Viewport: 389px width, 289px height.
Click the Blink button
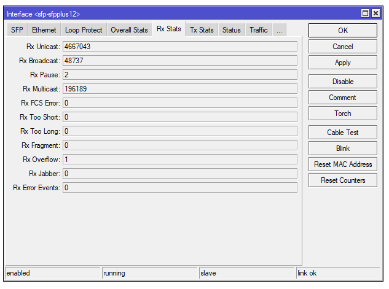pos(343,148)
